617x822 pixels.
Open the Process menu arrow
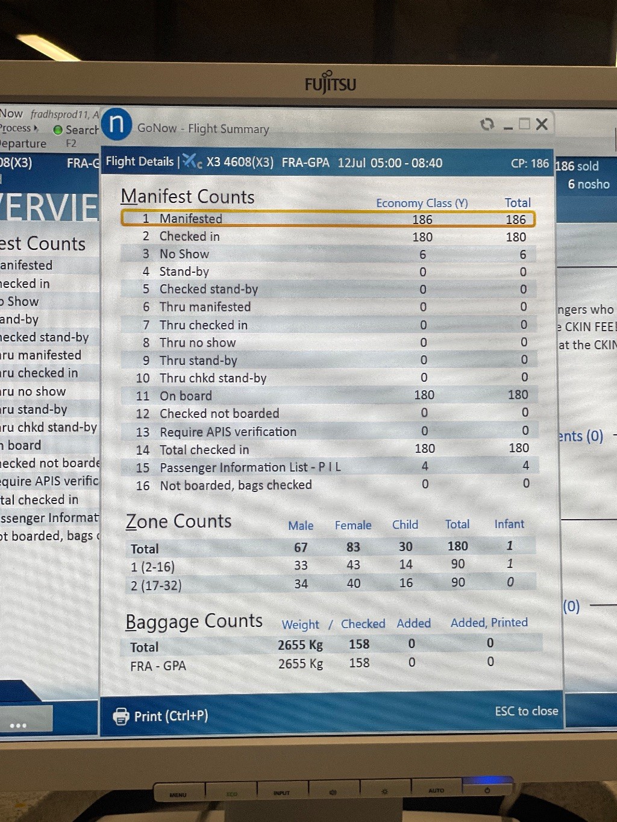pos(36,128)
